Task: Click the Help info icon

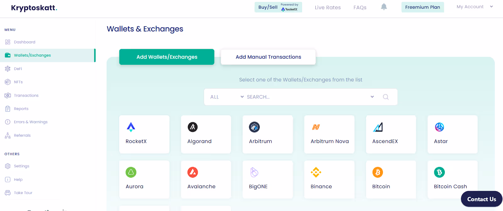Action: (8, 180)
